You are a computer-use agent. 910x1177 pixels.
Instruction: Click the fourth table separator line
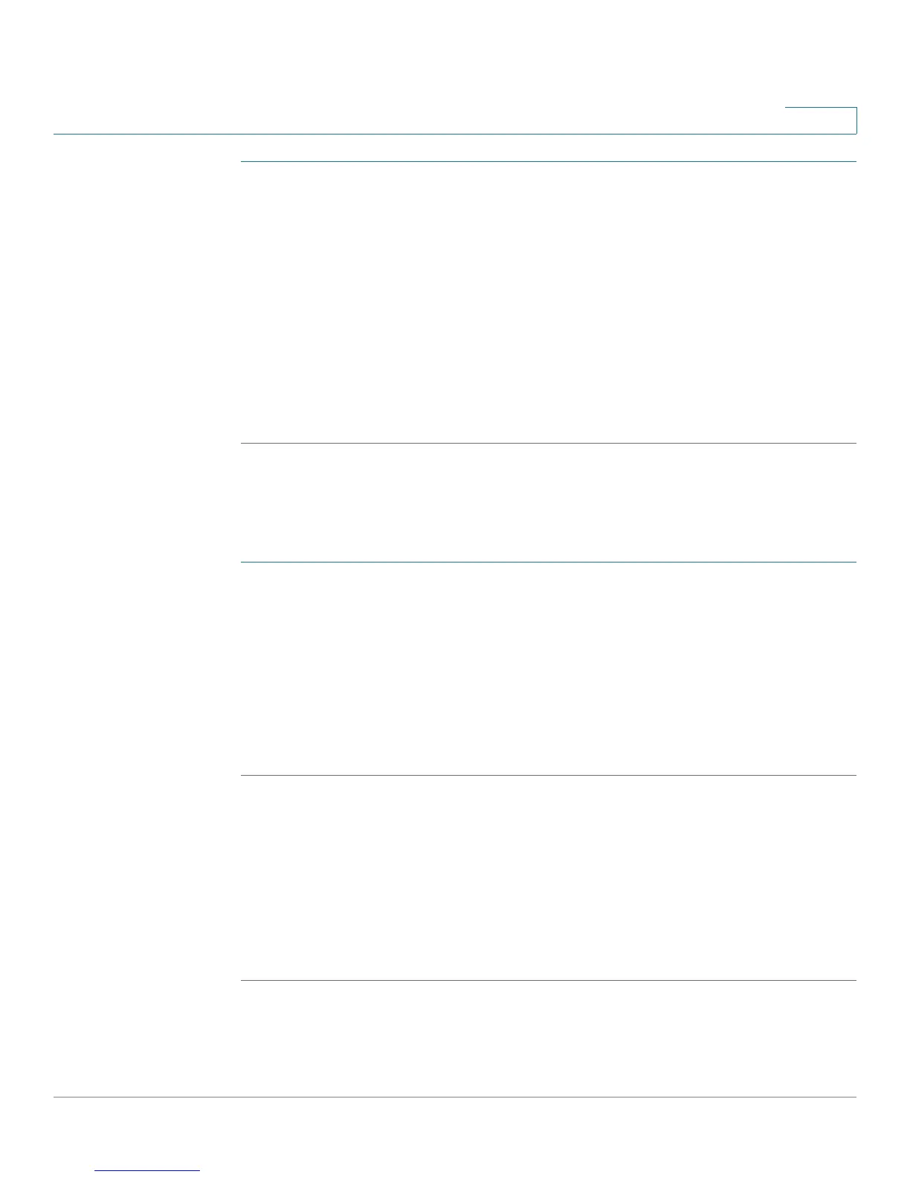pyautogui.click(x=549, y=775)
